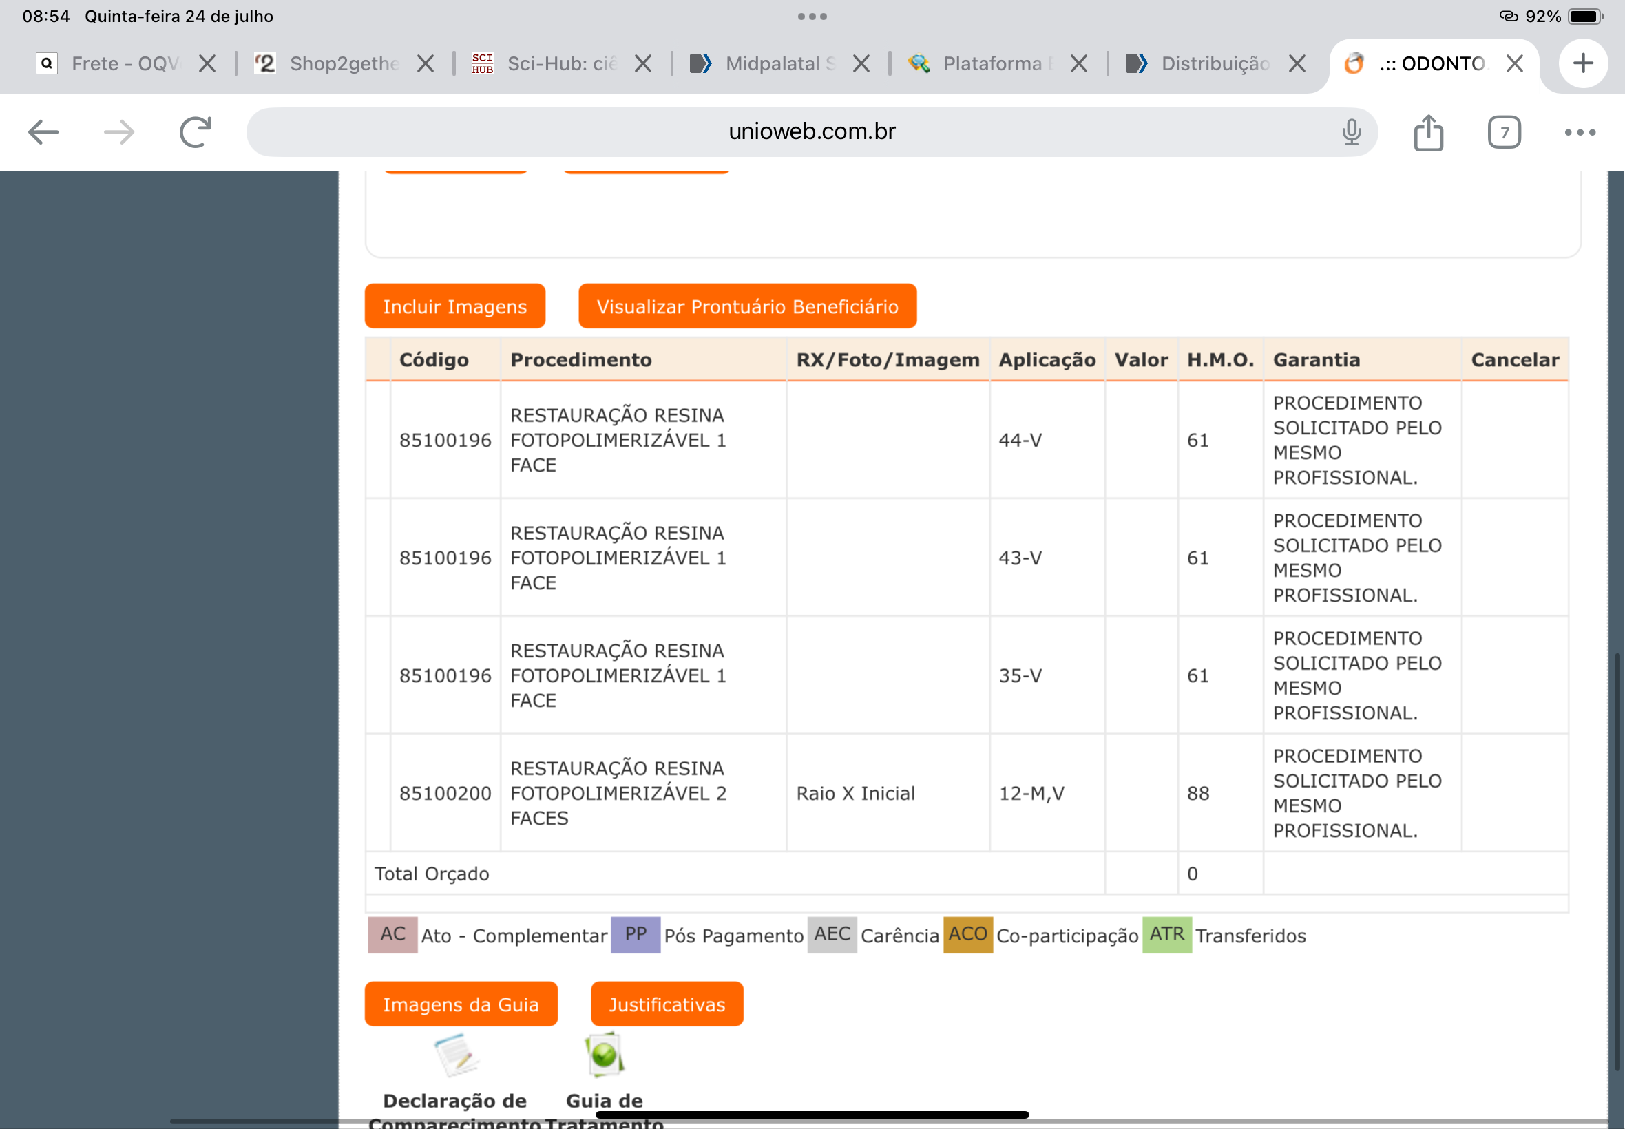Open the share sheet icon

1428,132
